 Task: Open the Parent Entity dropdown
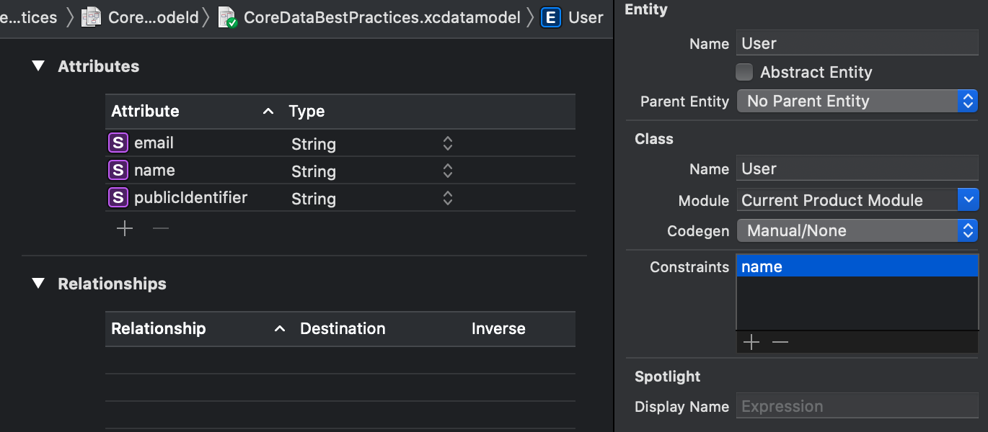[857, 102]
